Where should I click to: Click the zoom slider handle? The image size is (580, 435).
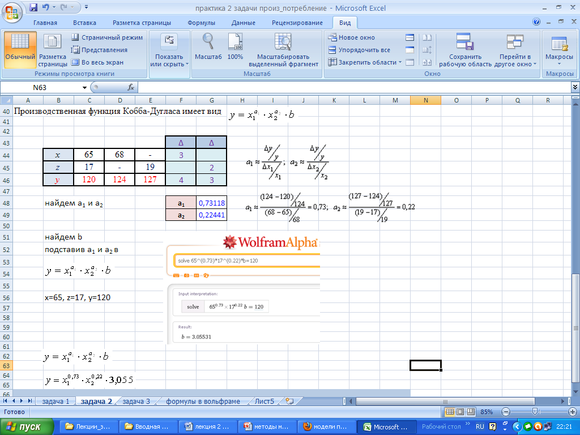click(x=535, y=412)
